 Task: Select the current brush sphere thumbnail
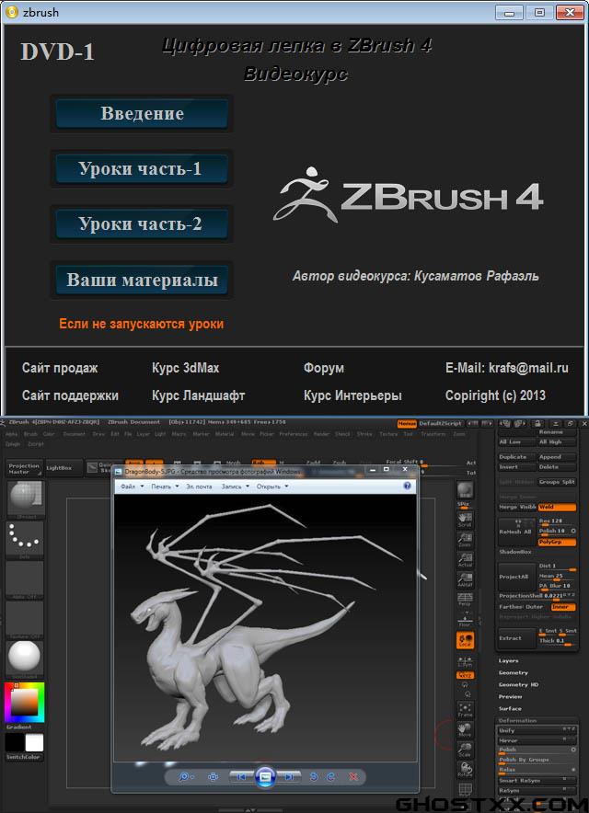(25, 498)
